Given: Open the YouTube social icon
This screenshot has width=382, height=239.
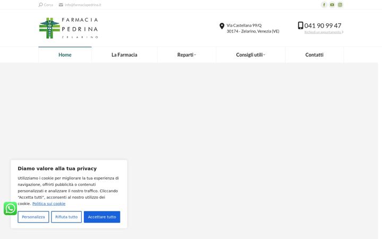Looking at the screenshot, I should (332, 5).
